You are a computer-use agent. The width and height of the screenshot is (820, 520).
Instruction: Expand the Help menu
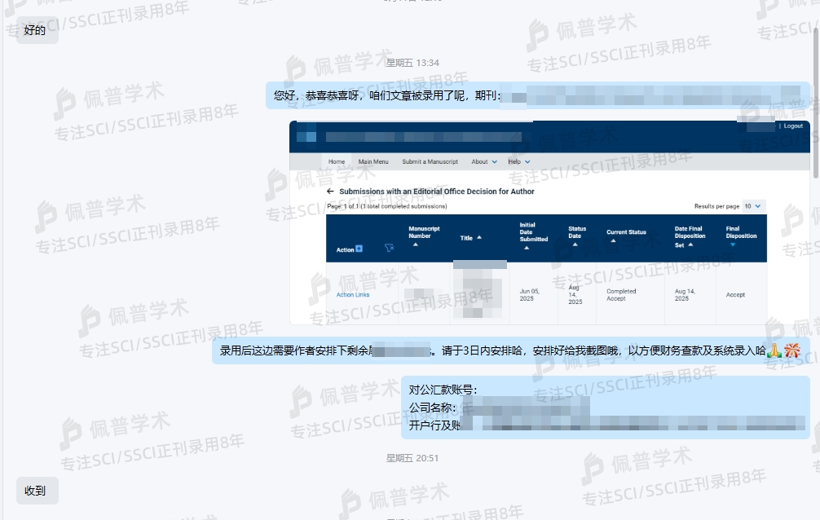[527, 161]
